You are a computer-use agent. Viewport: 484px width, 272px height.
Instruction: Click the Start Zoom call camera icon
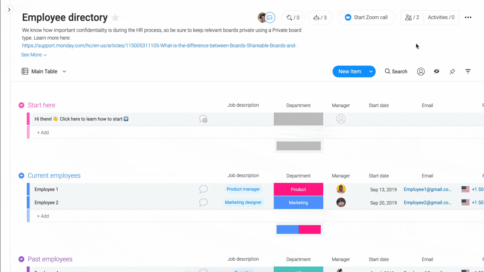click(x=348, y=17)
